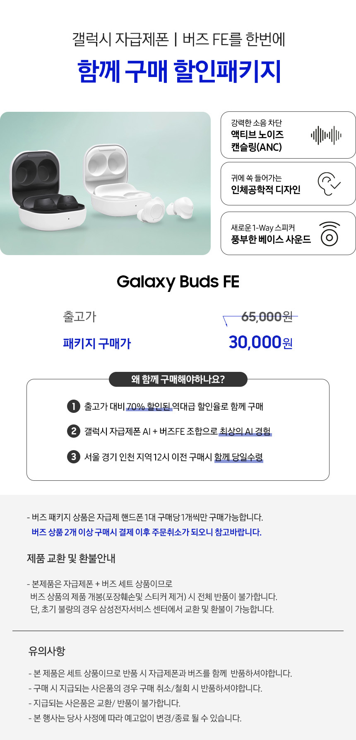Click the '왜 함께 구매해야하나요?' dark label
356x740 pixels.
(178, 379)
